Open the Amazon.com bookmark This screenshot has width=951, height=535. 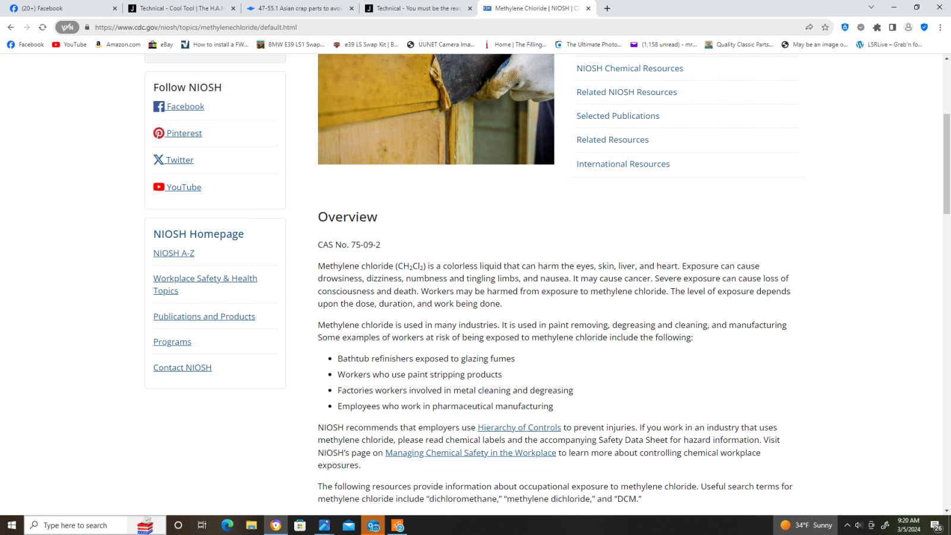(x=118, y=45)
